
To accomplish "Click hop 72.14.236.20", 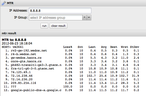I will pyautogui.click(x=22, y=80).
